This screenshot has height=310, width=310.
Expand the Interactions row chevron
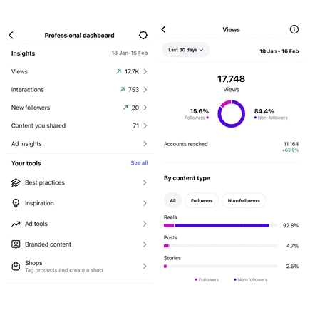click(x=145, y=90)
